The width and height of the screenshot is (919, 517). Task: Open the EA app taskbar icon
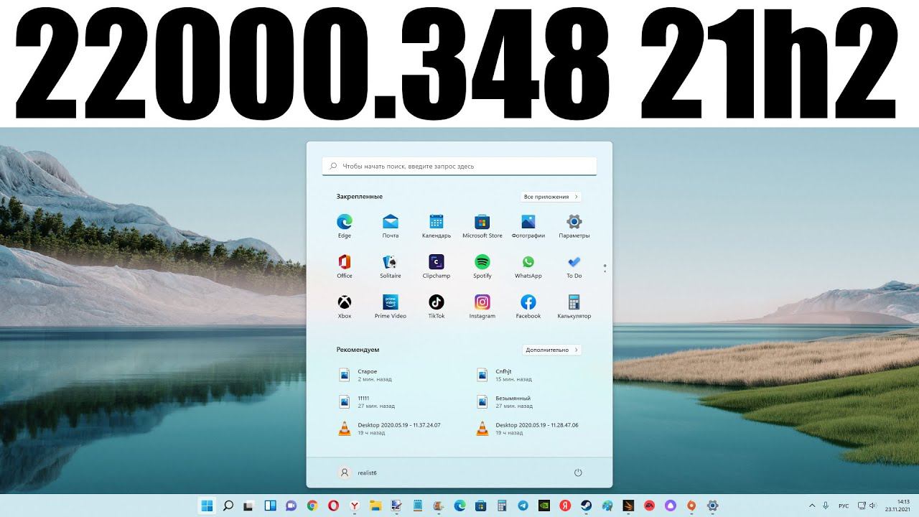pyautogui.click(x=650, y=506)
